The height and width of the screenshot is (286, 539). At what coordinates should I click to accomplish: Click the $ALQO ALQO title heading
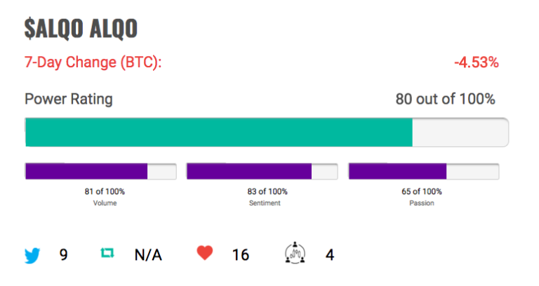click(x=81, y=28)
